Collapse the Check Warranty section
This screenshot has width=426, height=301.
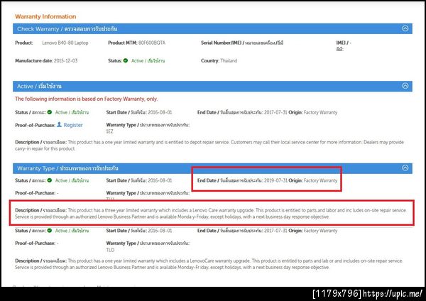pos(405,28)
